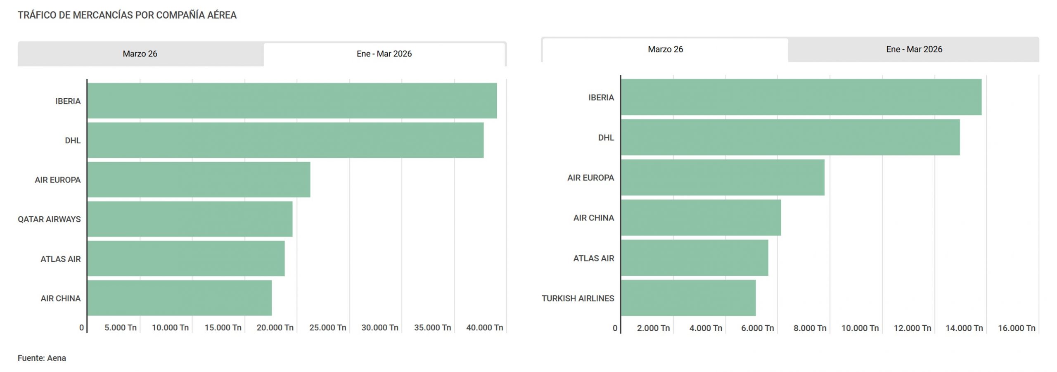Click the Fuente: Aena source text
This screenshot has width=1057, height=372.
42,358
